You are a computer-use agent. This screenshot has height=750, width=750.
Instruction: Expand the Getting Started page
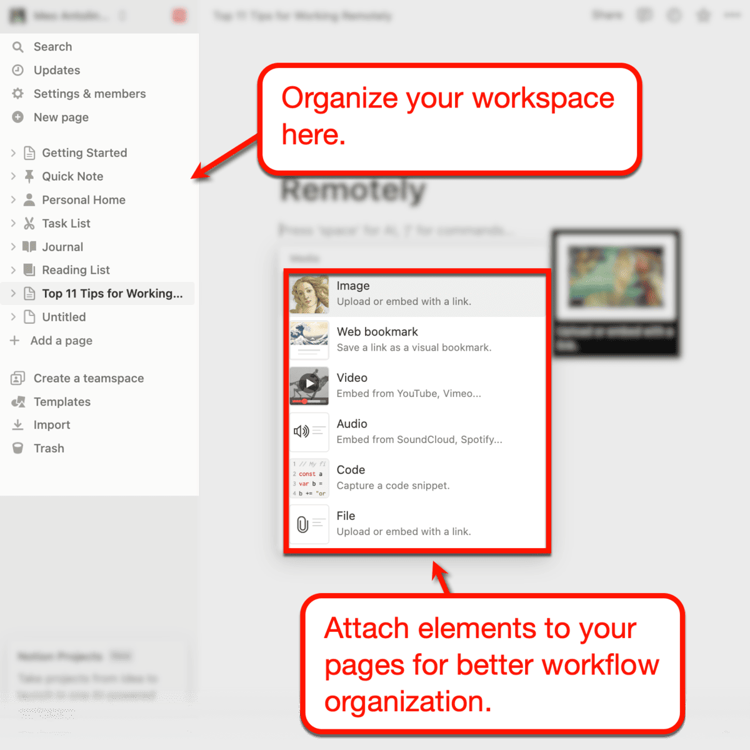click(14, 152)
